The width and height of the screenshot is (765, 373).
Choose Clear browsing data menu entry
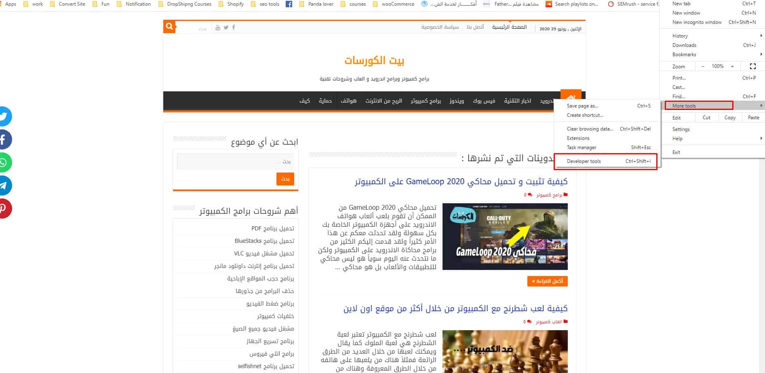(x=590, y=129)
